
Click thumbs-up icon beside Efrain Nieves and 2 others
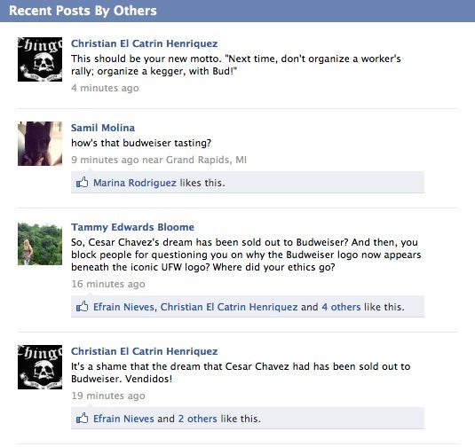82,418
